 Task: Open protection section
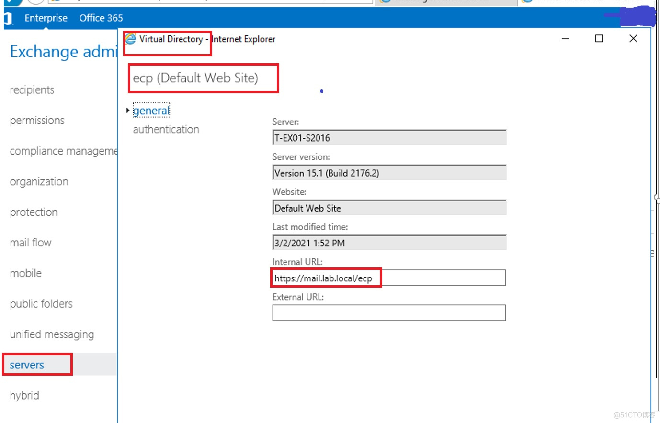coord(34,212)
